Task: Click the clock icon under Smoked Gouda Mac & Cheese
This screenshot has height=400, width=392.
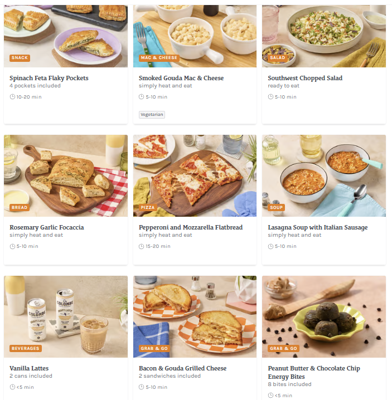Action: [x=141, y=97]
